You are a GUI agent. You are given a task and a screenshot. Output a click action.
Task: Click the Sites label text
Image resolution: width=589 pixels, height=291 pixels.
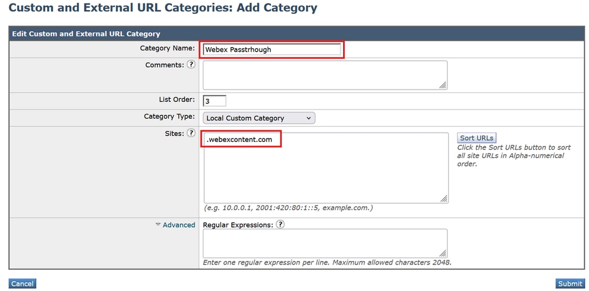click(174, 133)
